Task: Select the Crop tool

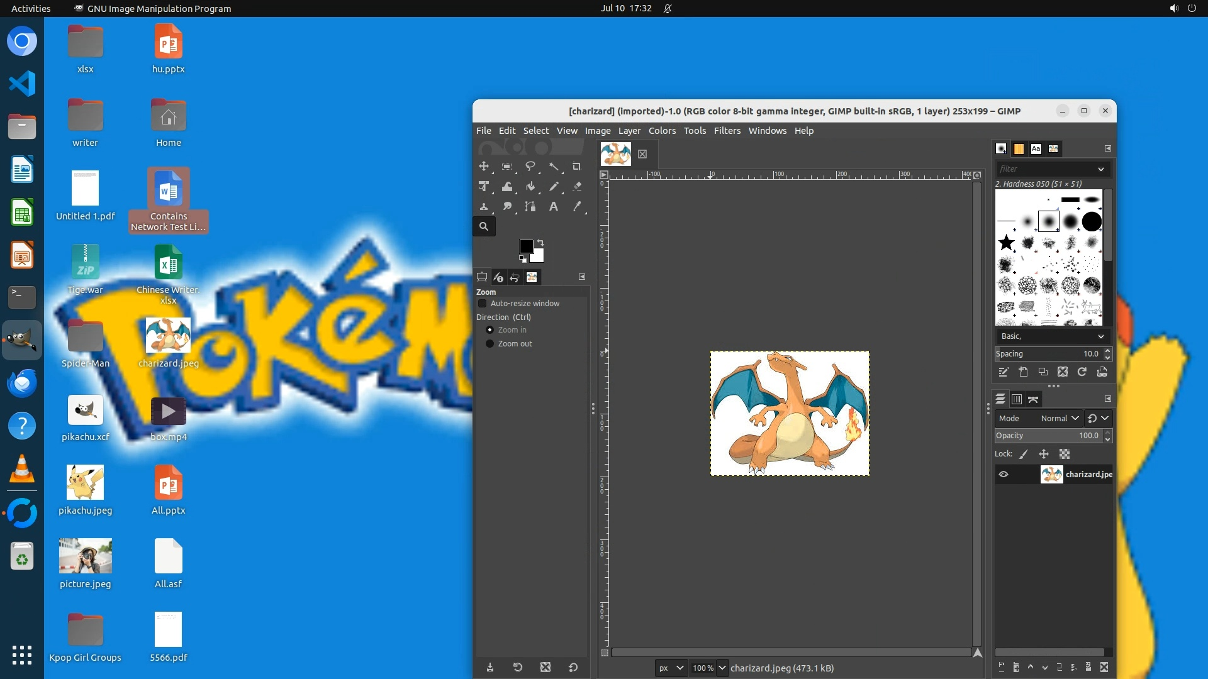Action: pyautogui.click(x=576, y=167)
